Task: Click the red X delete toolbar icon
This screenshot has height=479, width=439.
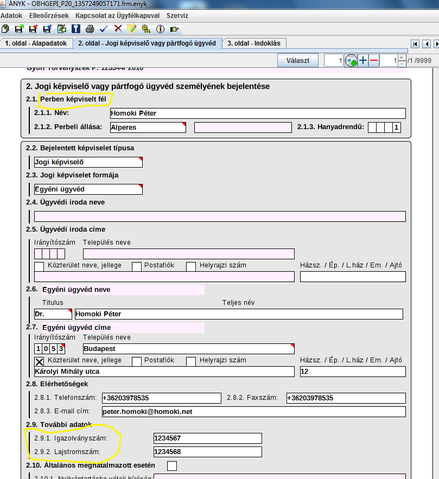Action: click(118, 29)
